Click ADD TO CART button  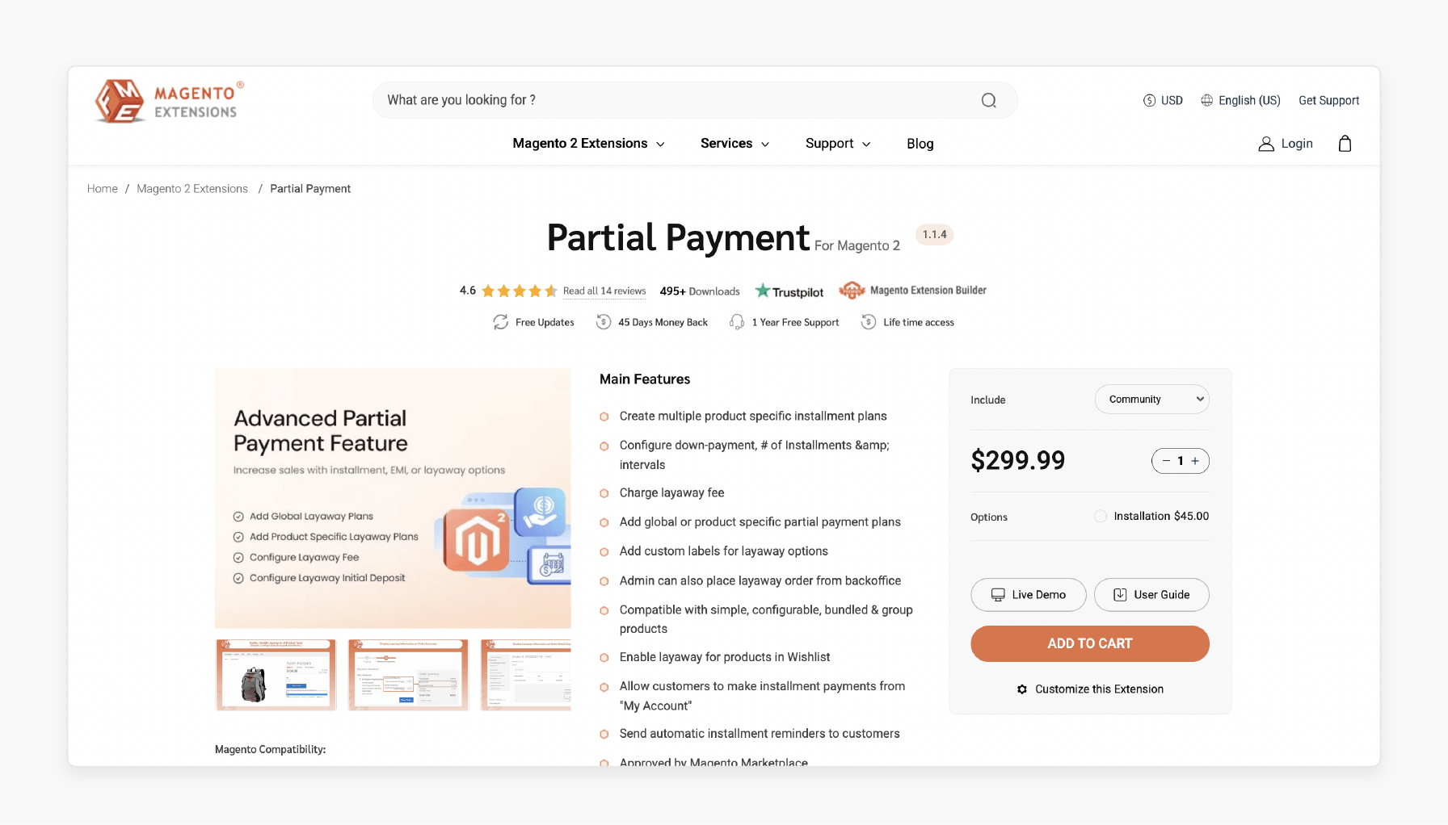pyautogui.click(x=1090, y=644)
